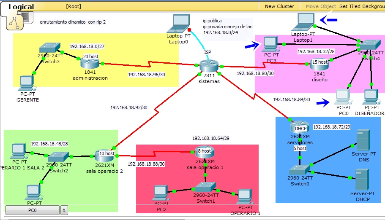385x220 pixels.
Task: Select Switch0 2960-24TT
Action: (x=300, y=170)
